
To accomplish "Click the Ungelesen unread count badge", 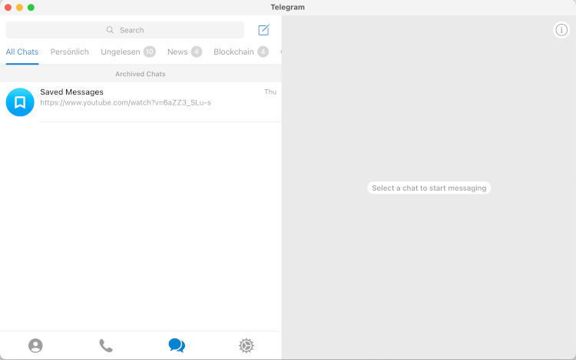I will click(x=150, y=52).
